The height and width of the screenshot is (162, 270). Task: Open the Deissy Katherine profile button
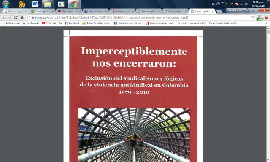[236, 10]
